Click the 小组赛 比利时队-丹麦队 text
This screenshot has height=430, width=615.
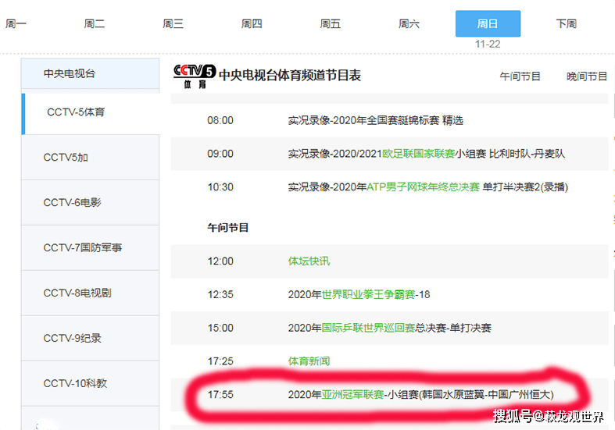[510, 154]
